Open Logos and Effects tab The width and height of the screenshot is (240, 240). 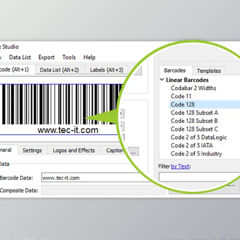tap(74, 151)
